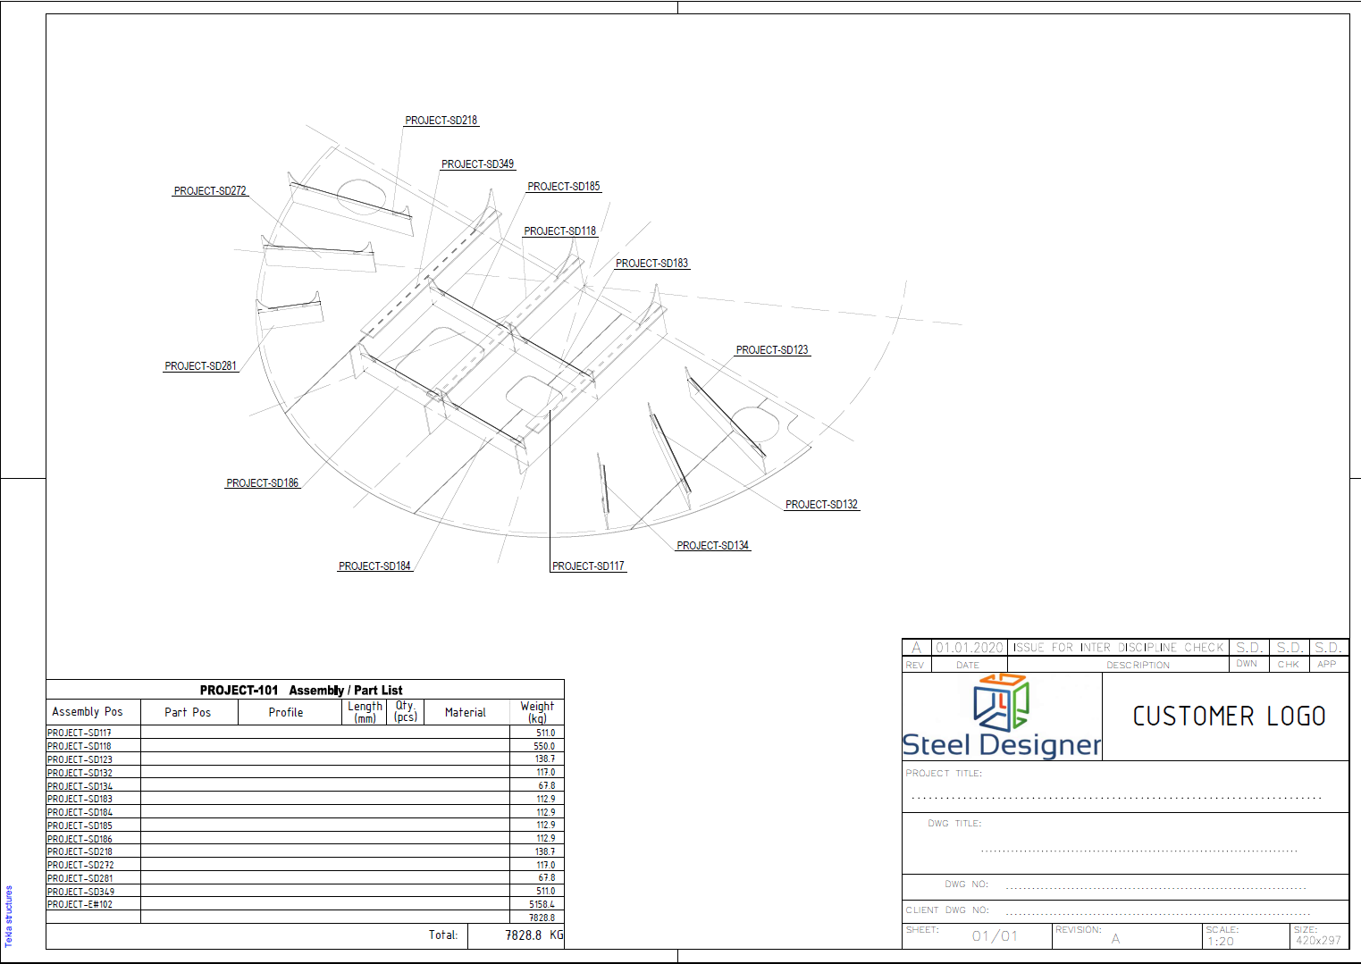Click the CUSTOMER LOGO placeholder
The image size is (1361, 964).
(x=1229, y=717)
